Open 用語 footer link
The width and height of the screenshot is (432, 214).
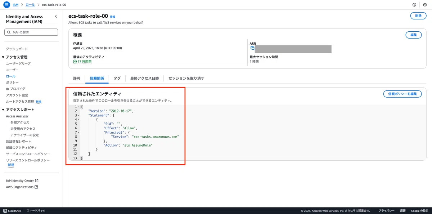[403, 210]
